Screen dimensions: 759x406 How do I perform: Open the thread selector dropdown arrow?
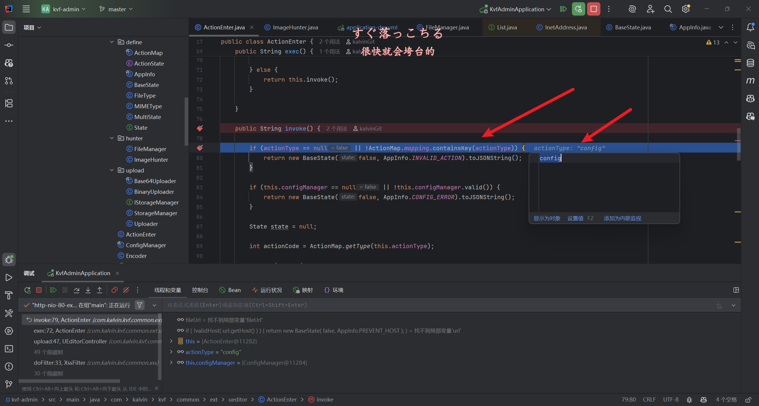tap(154, 305)
